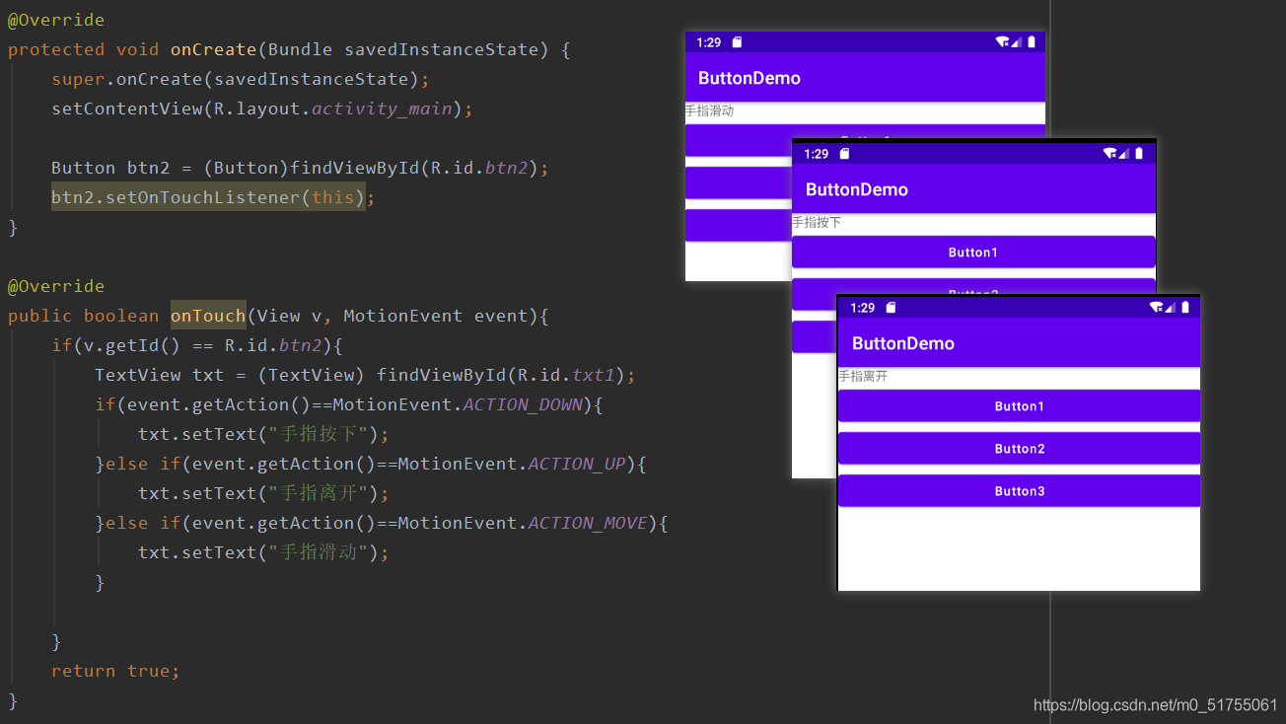The image size is (1286, 724).
Task: Click the 1:29 clock in 手指按下 screen
Action: tap(816, 154)
